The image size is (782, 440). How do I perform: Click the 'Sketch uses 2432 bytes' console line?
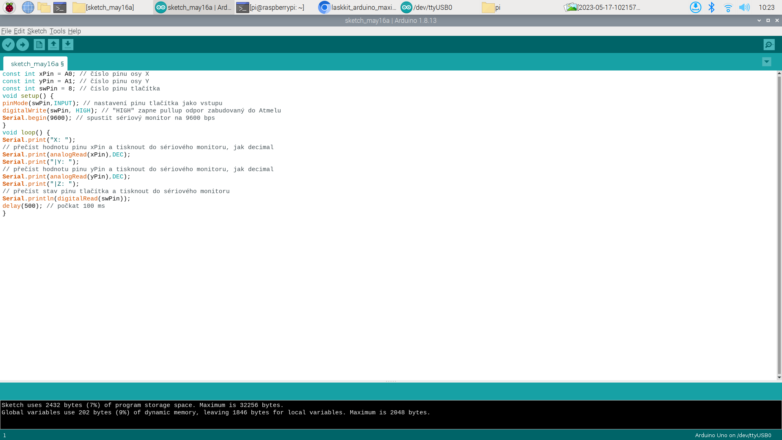tap(143, 405)
